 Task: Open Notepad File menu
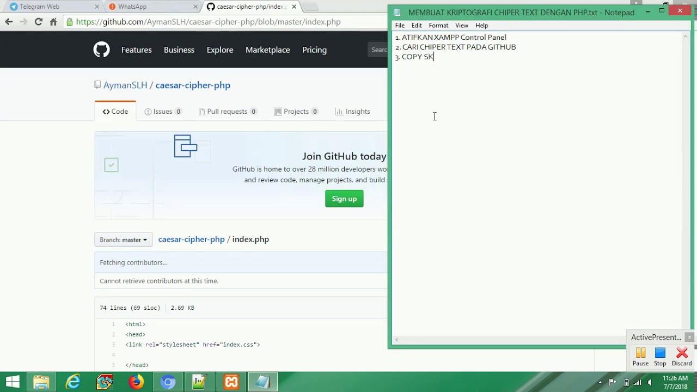400,26
